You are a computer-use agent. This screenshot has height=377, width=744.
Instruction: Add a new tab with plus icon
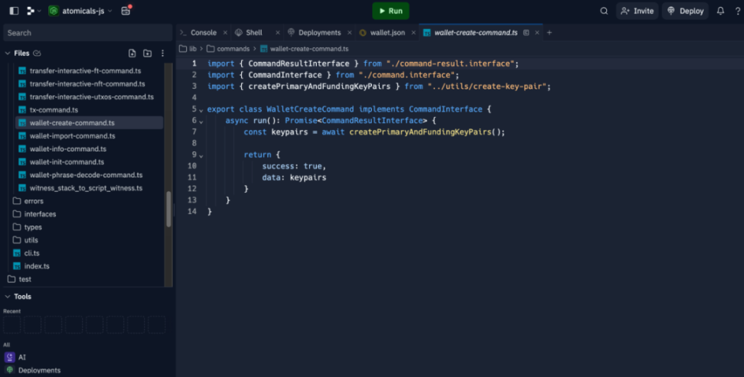(550, 33)
